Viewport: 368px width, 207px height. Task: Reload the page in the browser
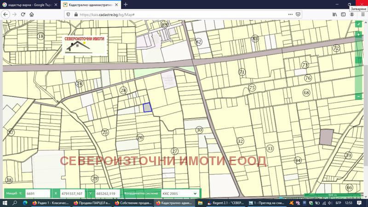(x=23, y=14)
